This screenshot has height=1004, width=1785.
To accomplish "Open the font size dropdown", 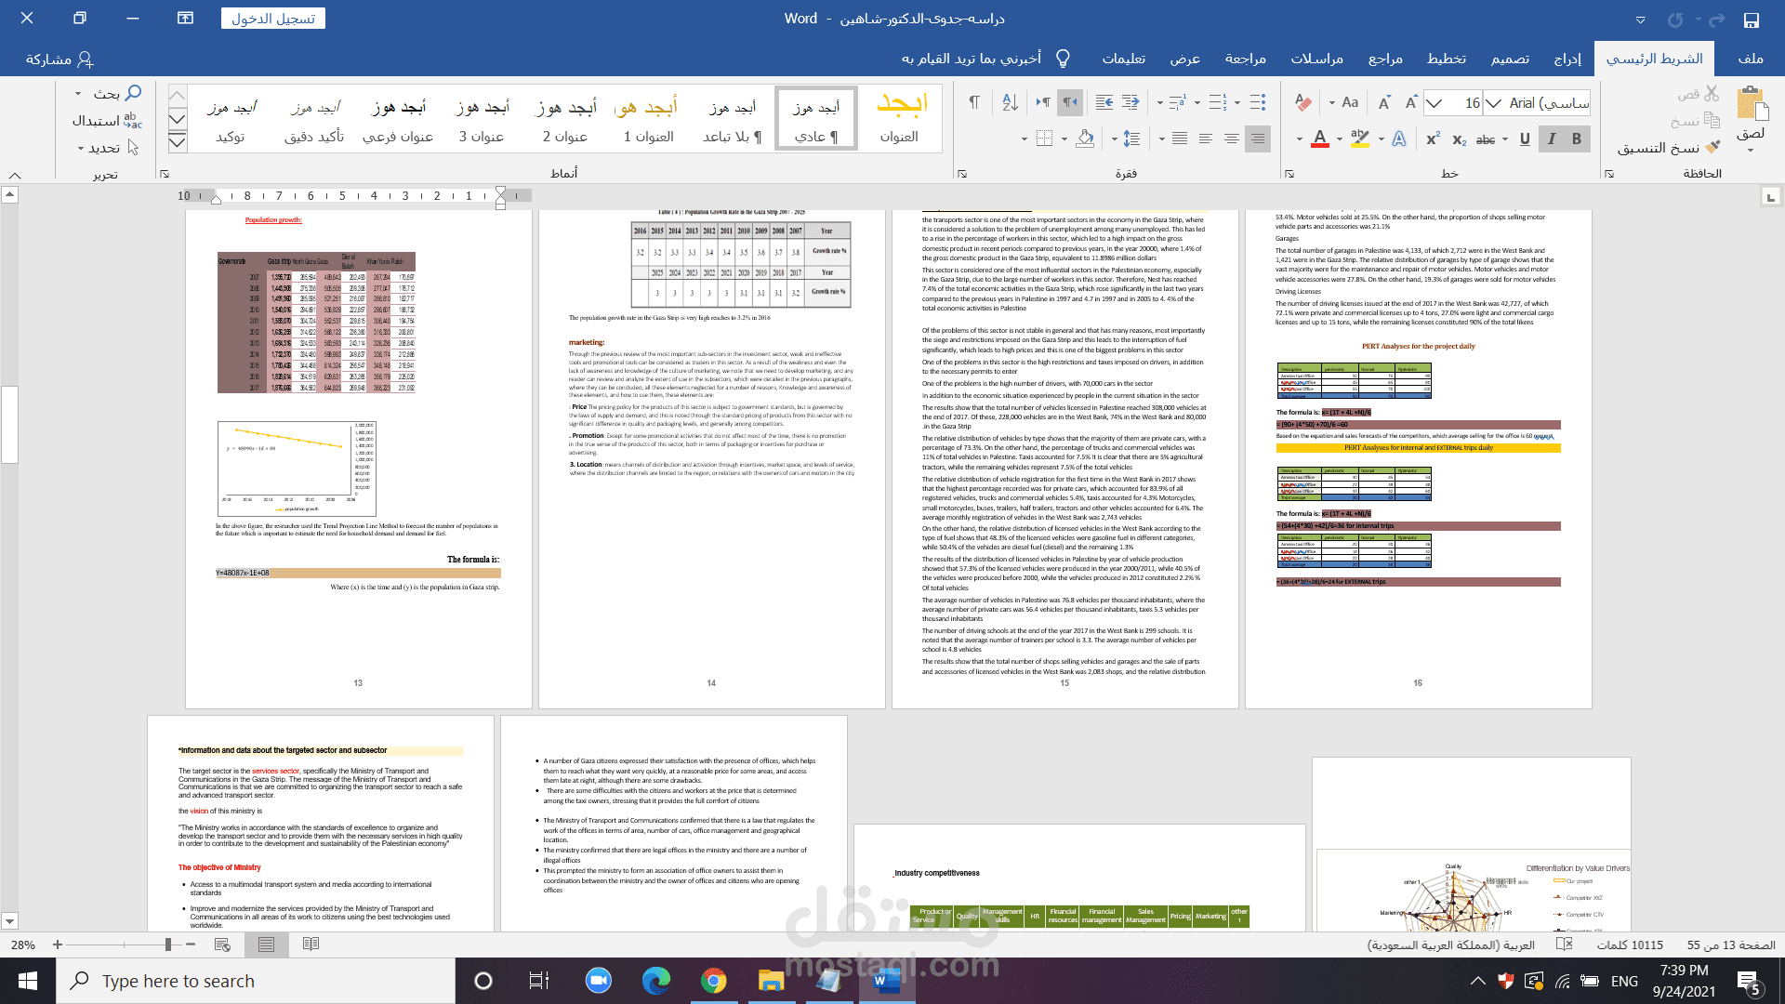I will tap(1435, 103).
